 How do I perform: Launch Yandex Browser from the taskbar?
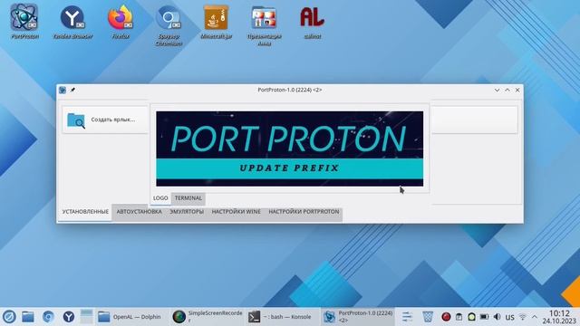[x=69, y=317]
